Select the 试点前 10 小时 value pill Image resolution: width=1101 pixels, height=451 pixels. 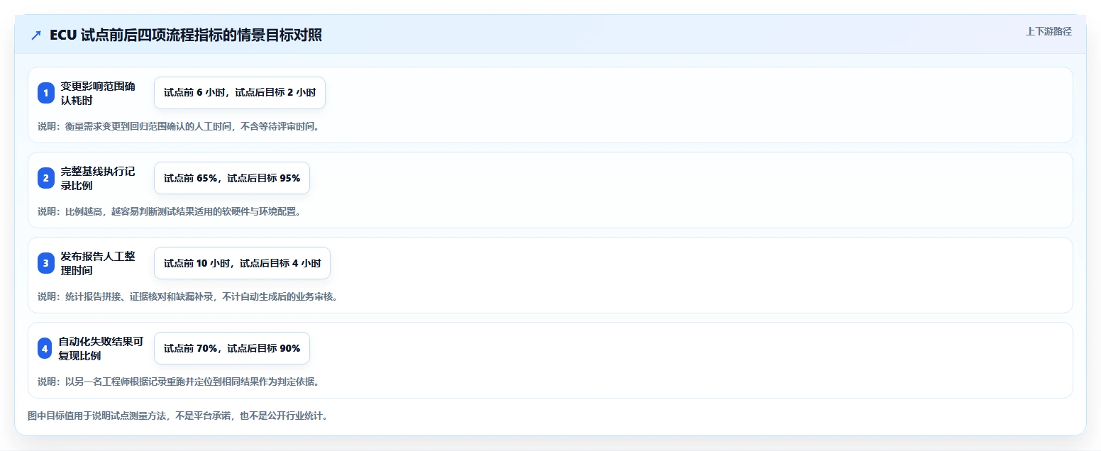(x=242, y=263)
